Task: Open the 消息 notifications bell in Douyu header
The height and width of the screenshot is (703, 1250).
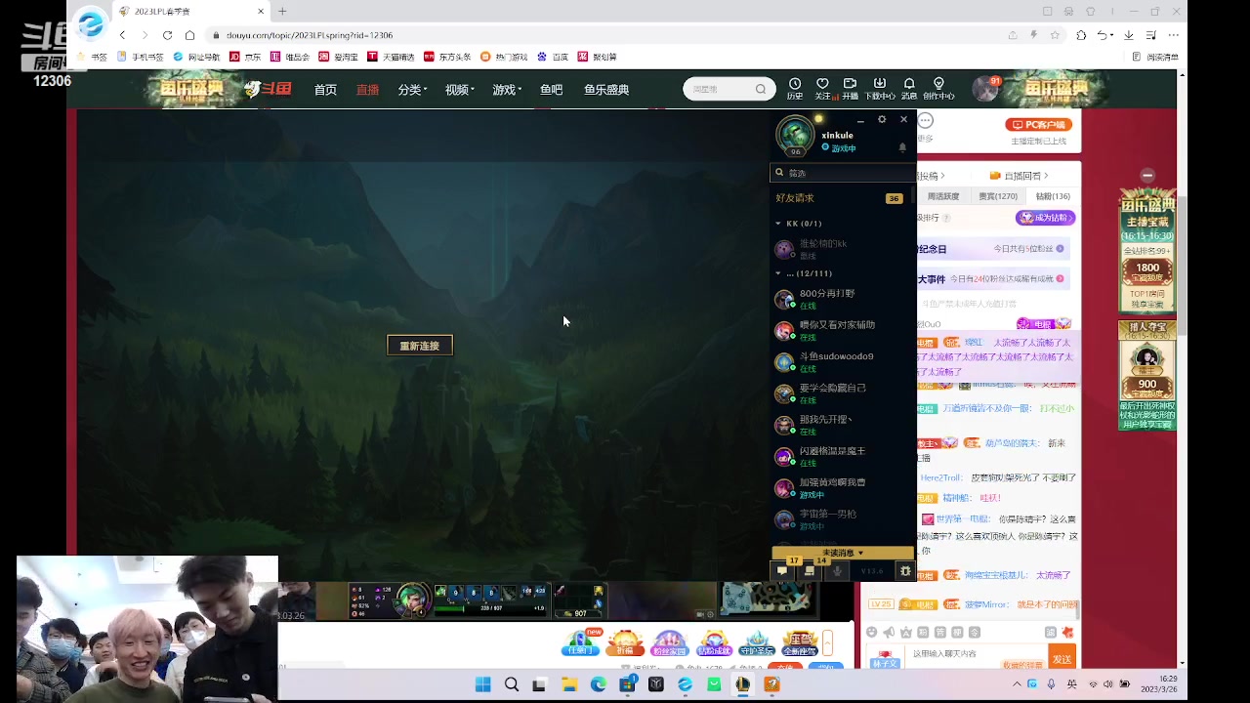Action: pyautogui.click(x=909, y=88)
